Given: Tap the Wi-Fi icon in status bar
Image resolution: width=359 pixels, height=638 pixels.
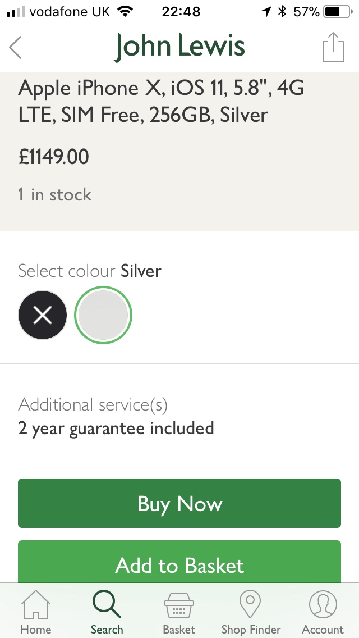Looking at the screenshot, I should [x=126, y=11].
